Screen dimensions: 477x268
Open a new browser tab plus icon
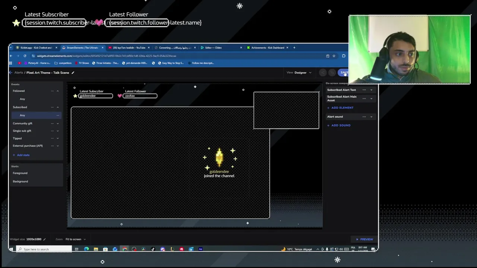tap(294, 48)
